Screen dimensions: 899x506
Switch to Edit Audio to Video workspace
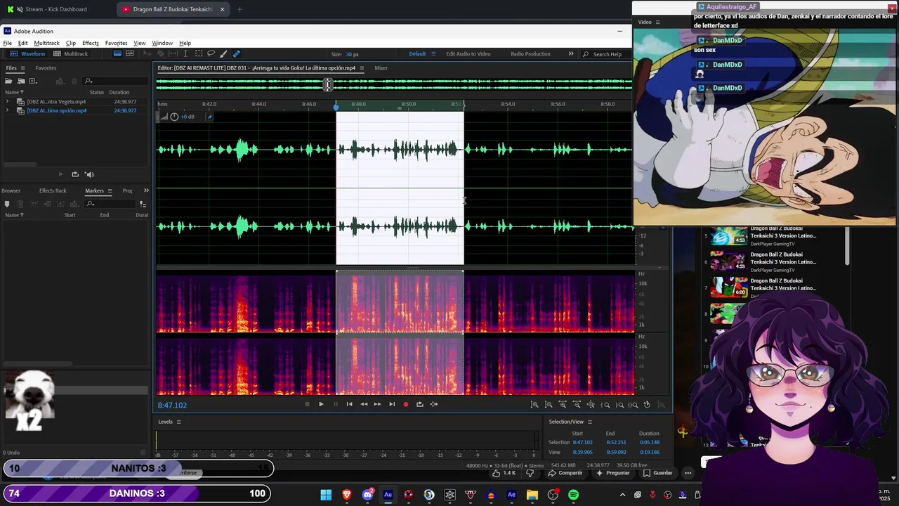(468, 54)
